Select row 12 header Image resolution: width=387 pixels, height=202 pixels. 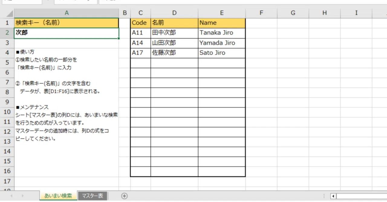tap(7, 132)
